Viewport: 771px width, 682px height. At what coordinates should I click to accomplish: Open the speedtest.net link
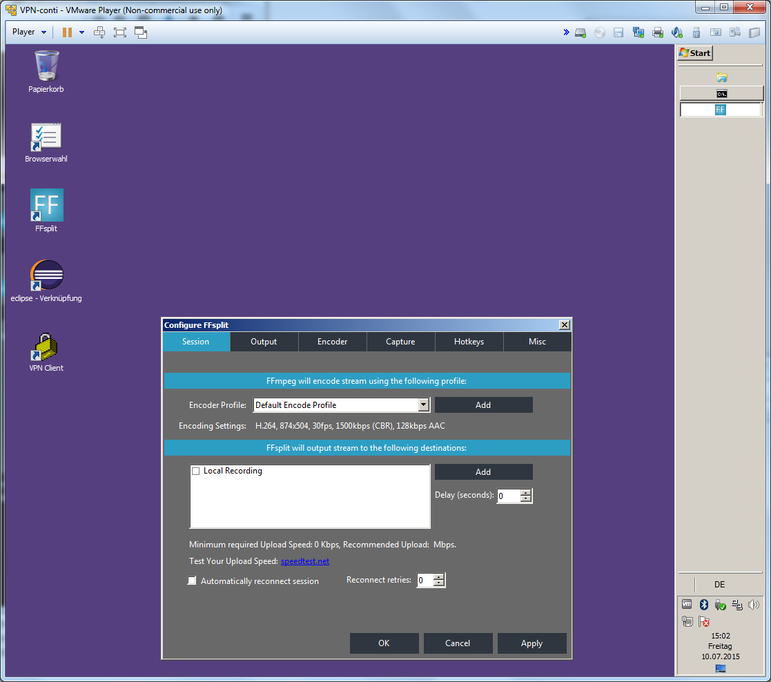305,561
